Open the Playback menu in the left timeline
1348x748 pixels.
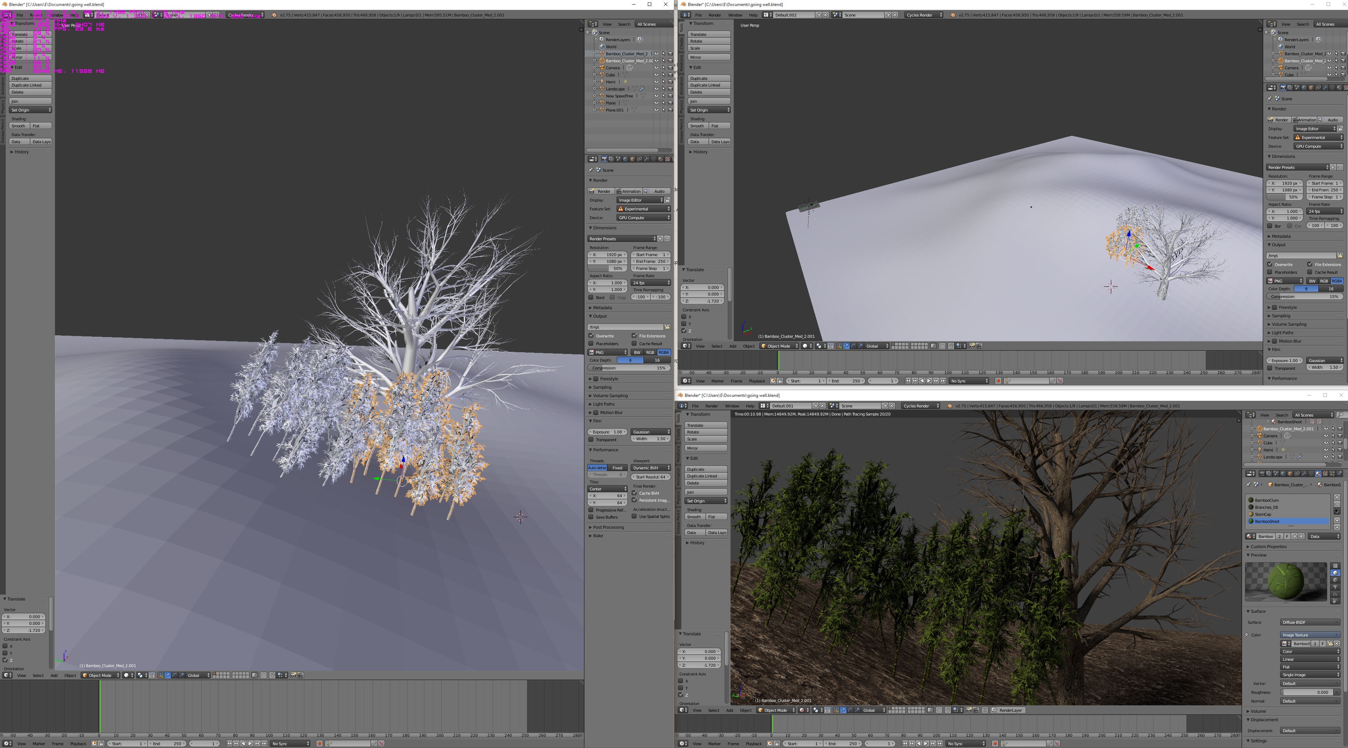click(x=78, y=743)
